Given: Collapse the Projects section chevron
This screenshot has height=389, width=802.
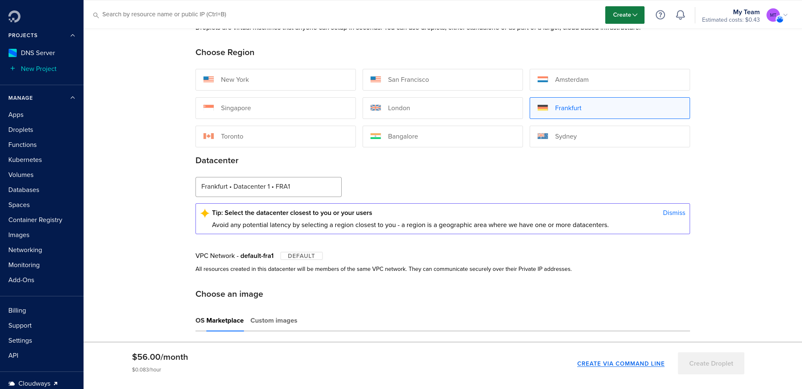Looking at the screenshot, I should tap(73, 35).
